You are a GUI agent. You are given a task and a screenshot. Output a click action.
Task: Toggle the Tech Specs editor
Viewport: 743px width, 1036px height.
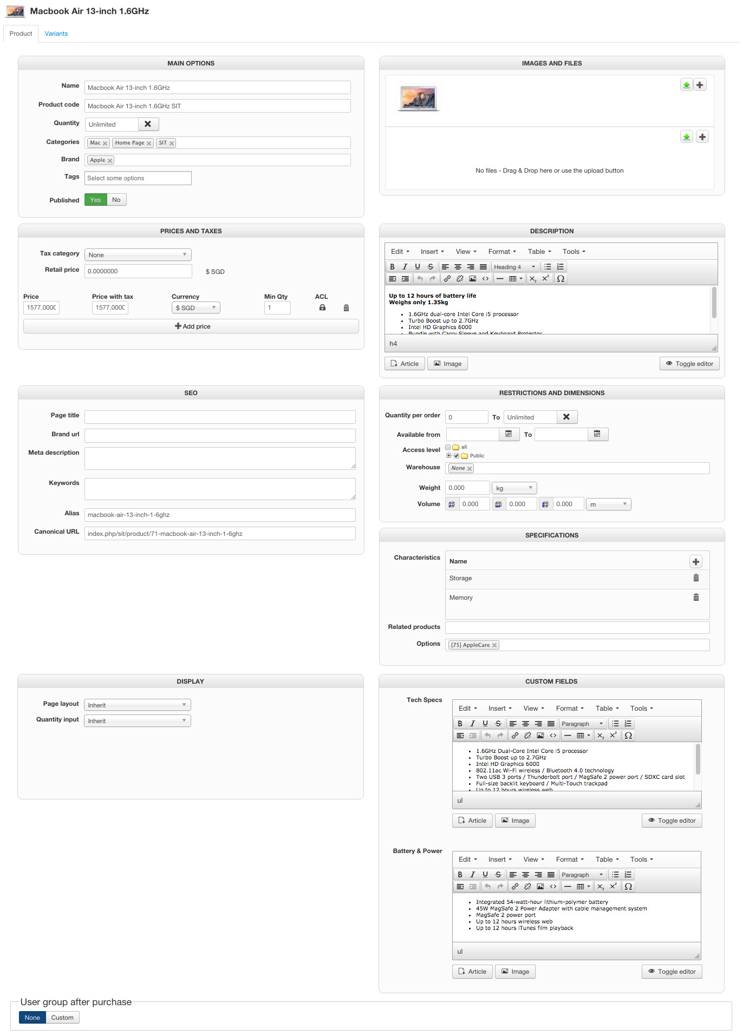pyautogui.click(x=672, y=821)
